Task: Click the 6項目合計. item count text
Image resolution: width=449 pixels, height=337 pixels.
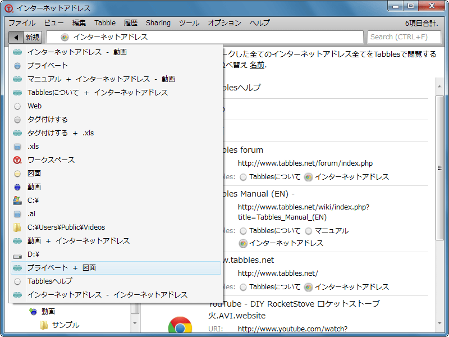Action: [422, 24]
